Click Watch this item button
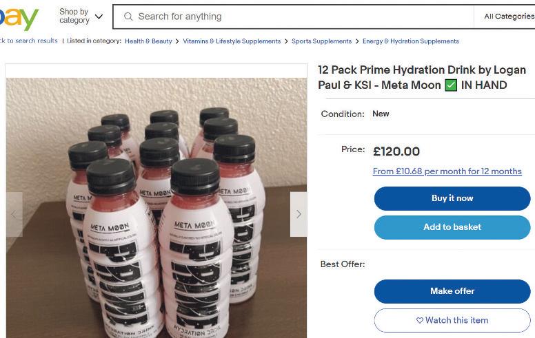The width and height of the screenshot is (535, 338). [452, 320]
